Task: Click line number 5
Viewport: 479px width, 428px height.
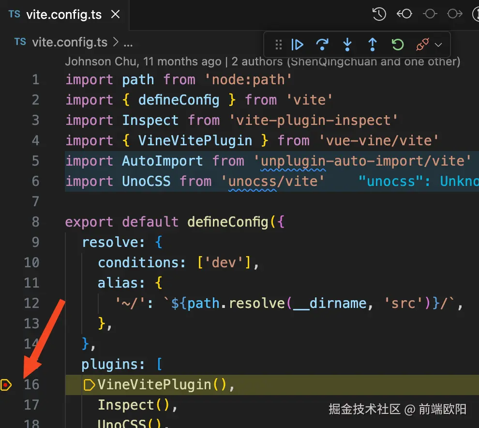Action: (36, 161)
